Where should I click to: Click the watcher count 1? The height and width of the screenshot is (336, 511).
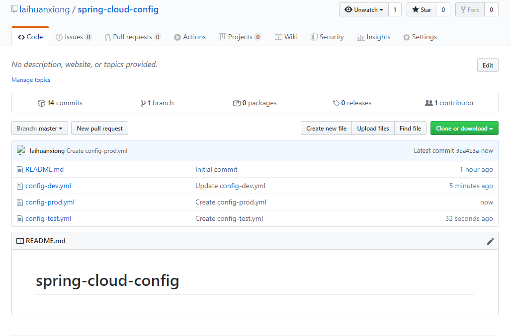pyautogui.click(x=395, y=10)
